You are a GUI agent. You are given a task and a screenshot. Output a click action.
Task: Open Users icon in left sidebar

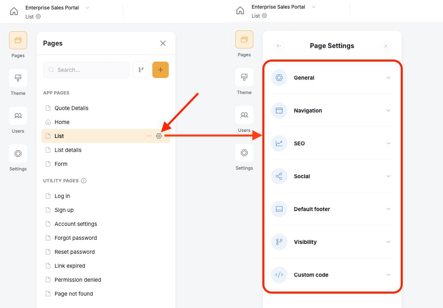pyautogui.click(x=18, y=115)
